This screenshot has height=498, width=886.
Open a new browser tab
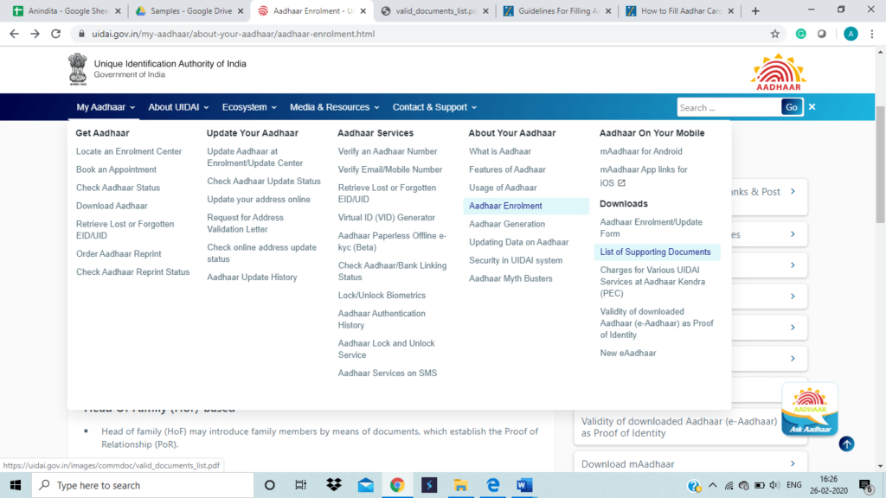point(755,10)
